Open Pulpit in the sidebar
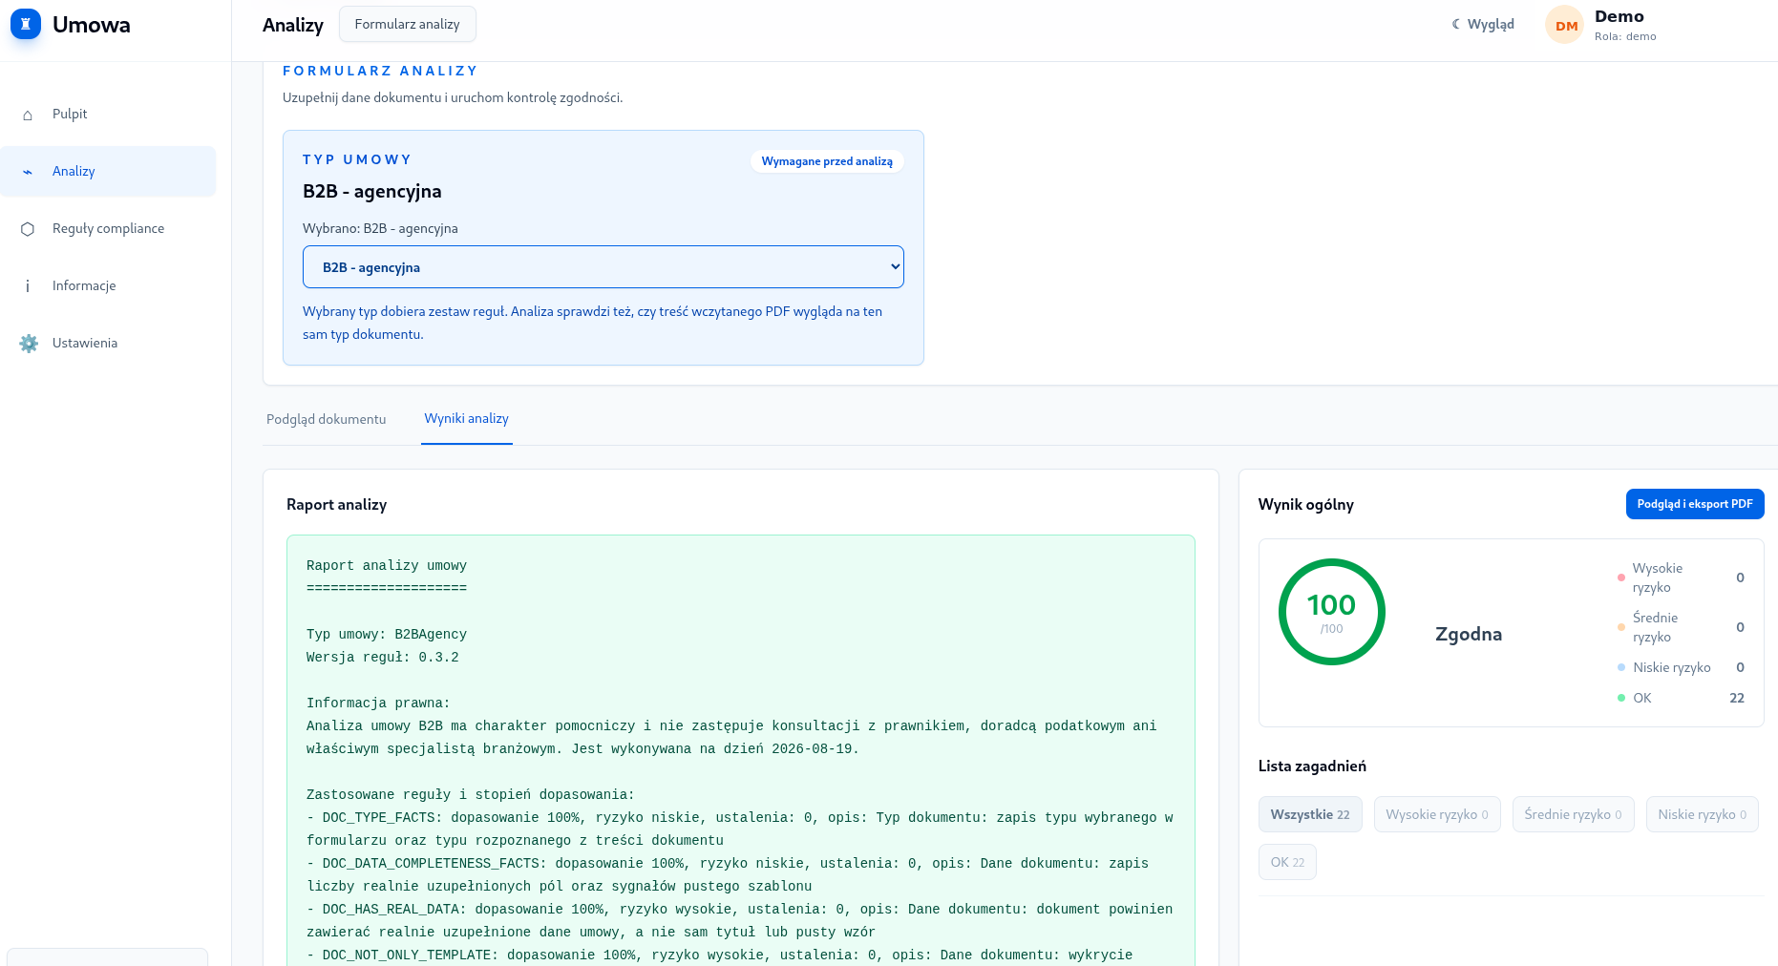Image resolution: width=1778 pixels, height=966 pixels. (x=108, y=114)
